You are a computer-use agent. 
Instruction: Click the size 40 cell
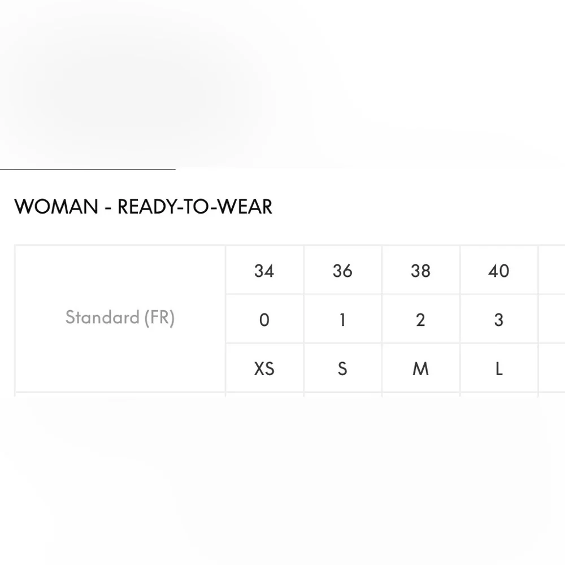coord(498,271)
